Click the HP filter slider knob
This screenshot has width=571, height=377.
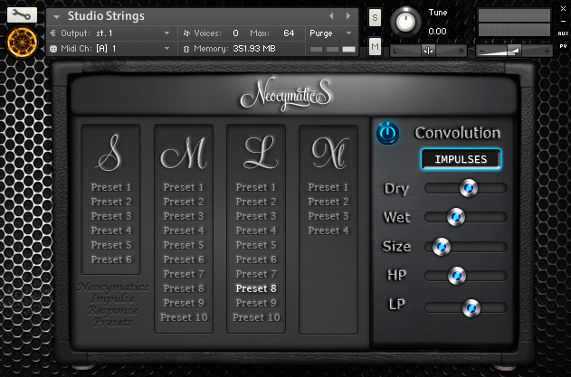click(x=456, y=276)
